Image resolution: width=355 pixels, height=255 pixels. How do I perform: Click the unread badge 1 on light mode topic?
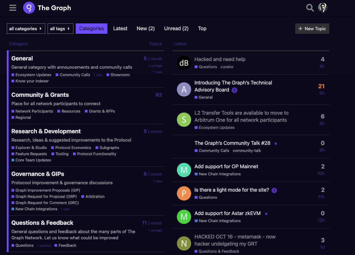click(274, 190)
